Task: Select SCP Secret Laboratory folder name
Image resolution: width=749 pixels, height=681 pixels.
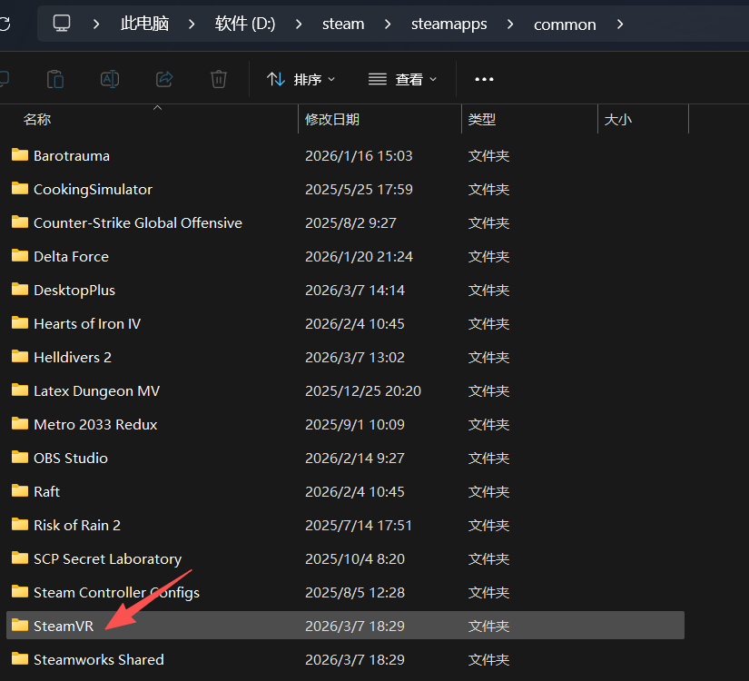Action: click(x=107, y=558)
